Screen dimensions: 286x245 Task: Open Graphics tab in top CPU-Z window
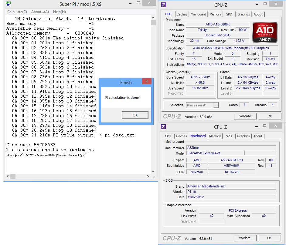243,14
